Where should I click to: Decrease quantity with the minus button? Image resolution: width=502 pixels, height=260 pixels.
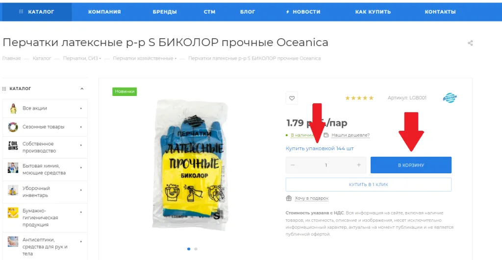point(292,165)
